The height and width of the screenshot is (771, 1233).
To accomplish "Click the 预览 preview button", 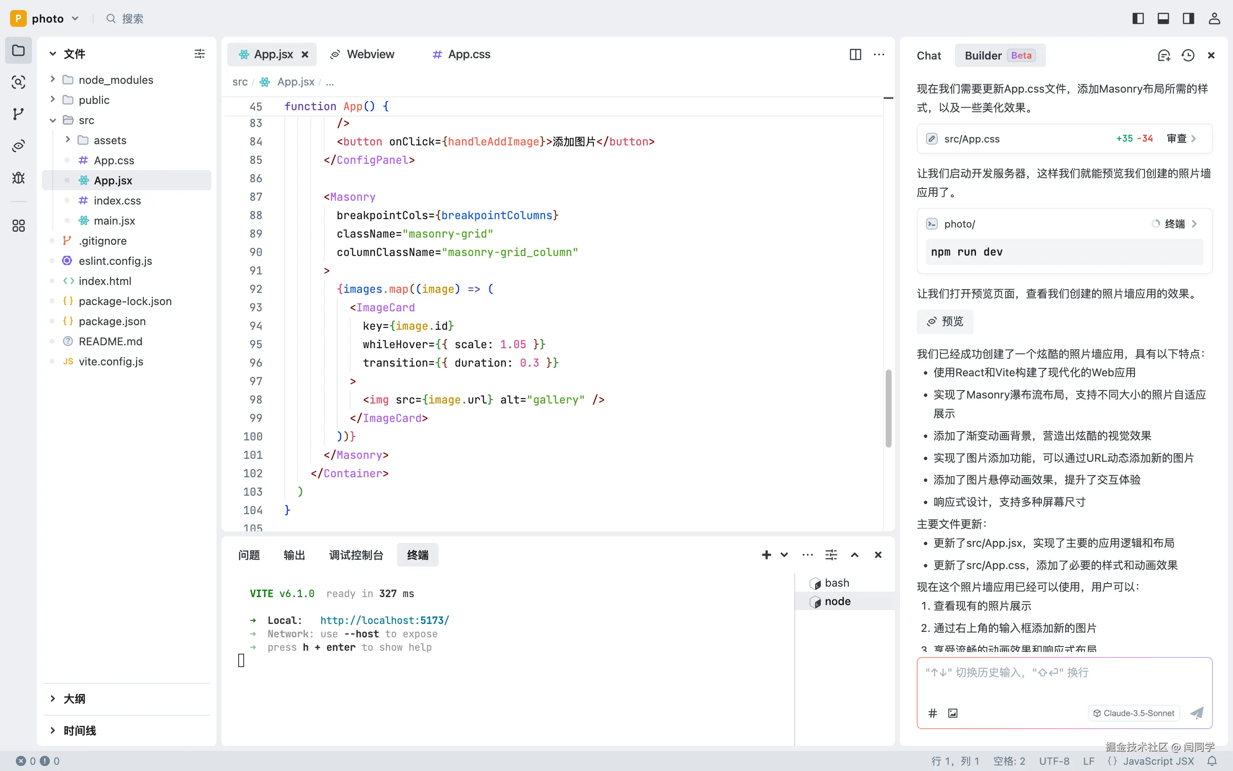I will [x=944, y=321].
